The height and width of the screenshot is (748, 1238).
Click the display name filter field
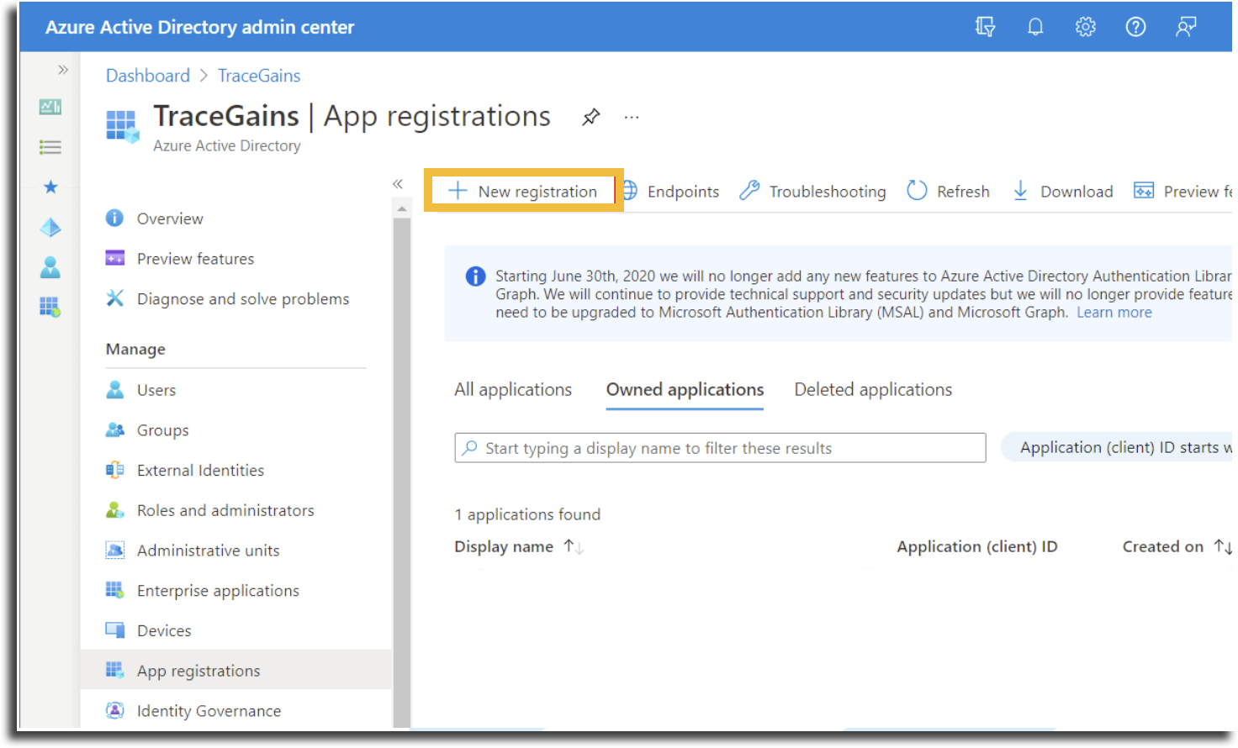tap(720, 448)
